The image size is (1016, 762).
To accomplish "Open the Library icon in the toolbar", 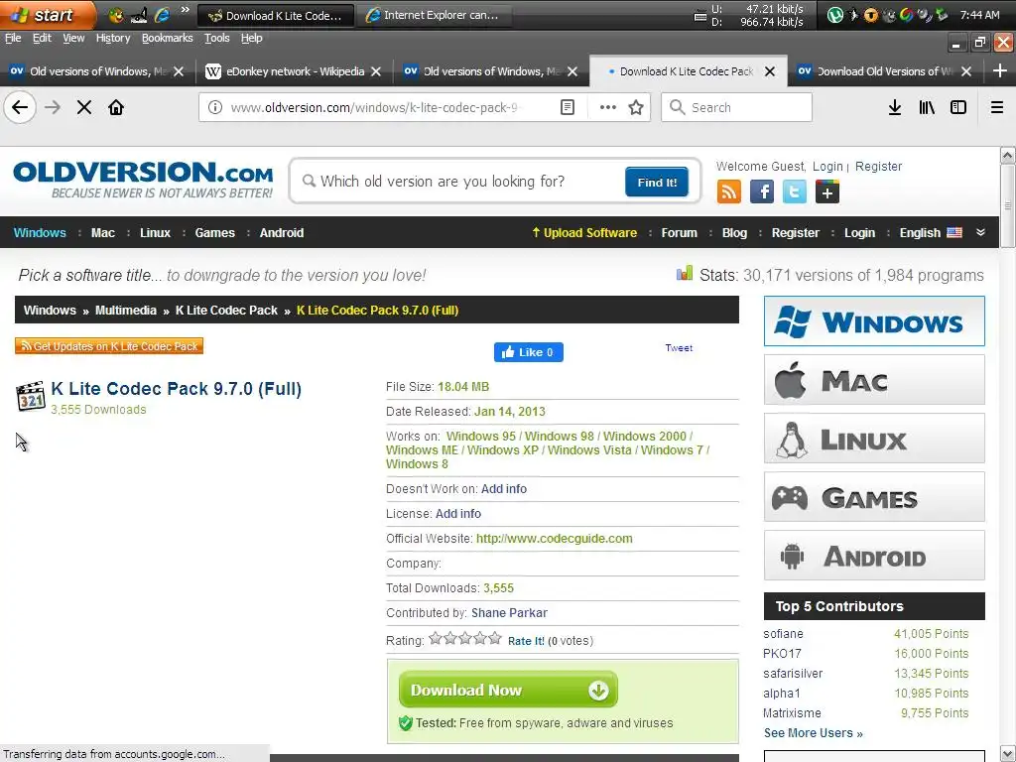I will 927,107.
